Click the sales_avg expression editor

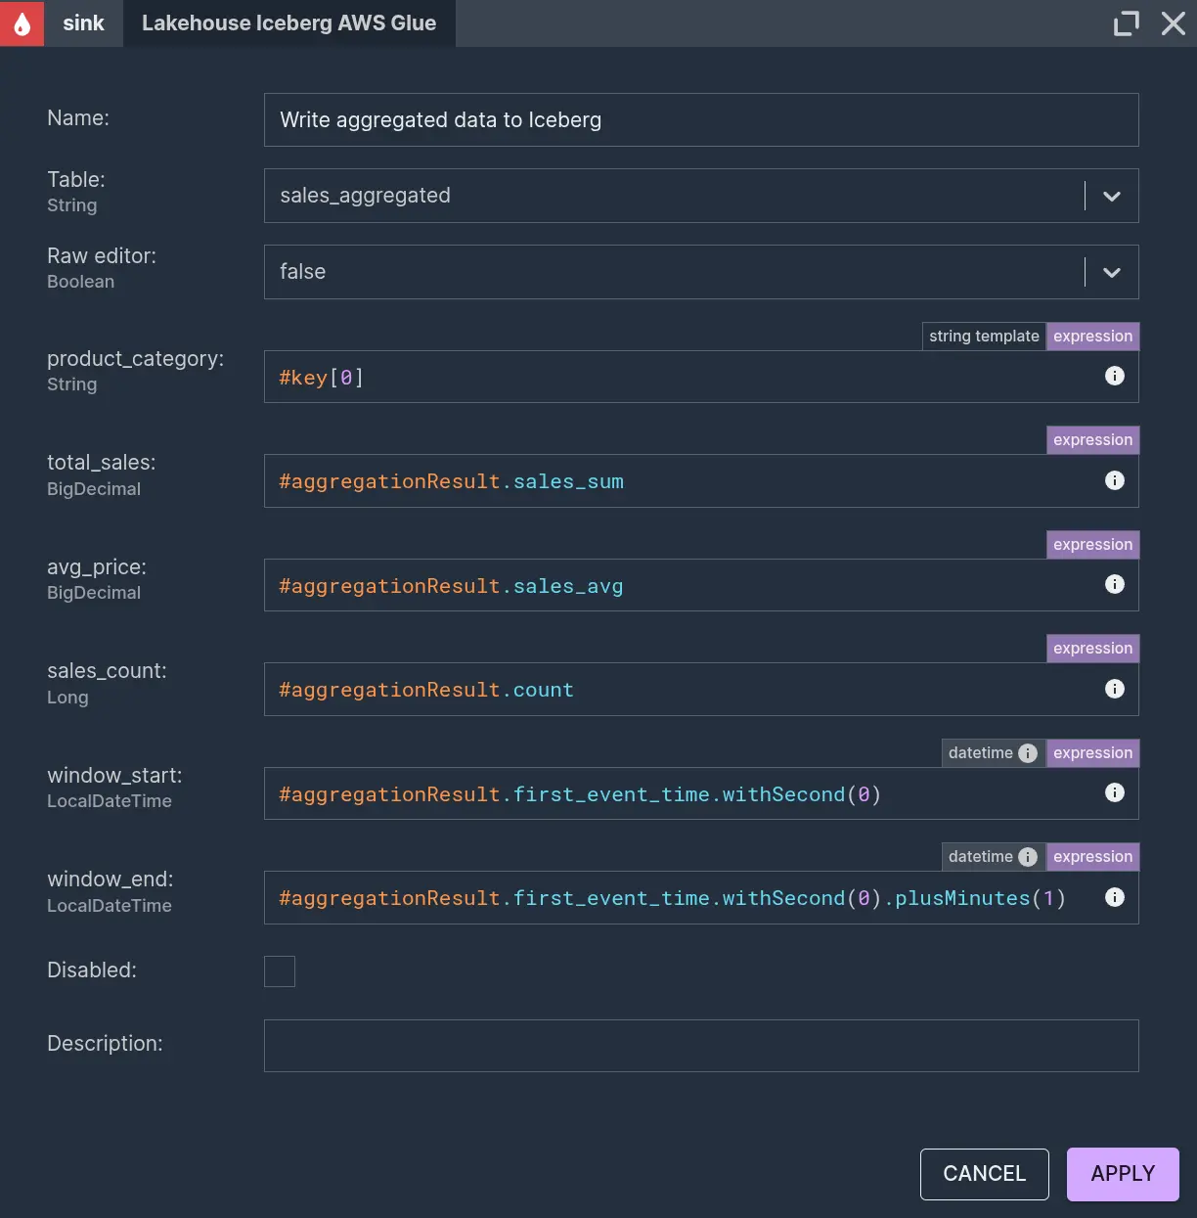point(701,585)
